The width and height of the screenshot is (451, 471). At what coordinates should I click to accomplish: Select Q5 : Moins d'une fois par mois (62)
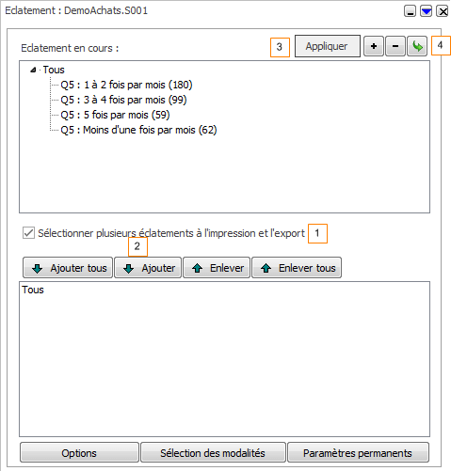click(138, 130)
